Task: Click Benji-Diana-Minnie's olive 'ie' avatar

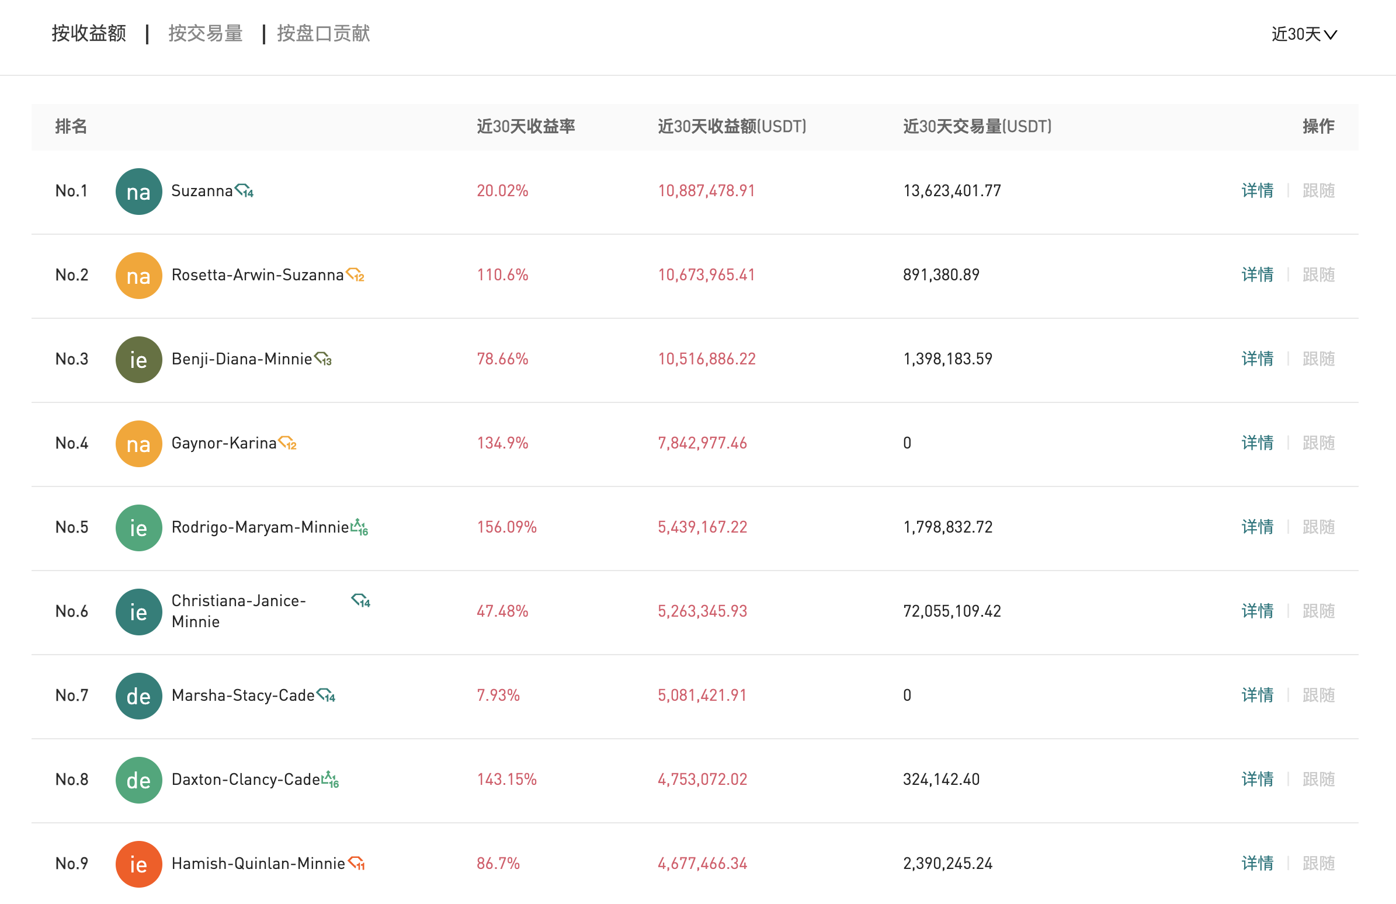Action: (x=138, y=359)
